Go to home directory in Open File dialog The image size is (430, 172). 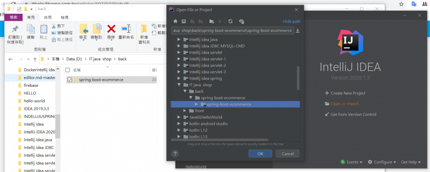click(x=176, y=21)
